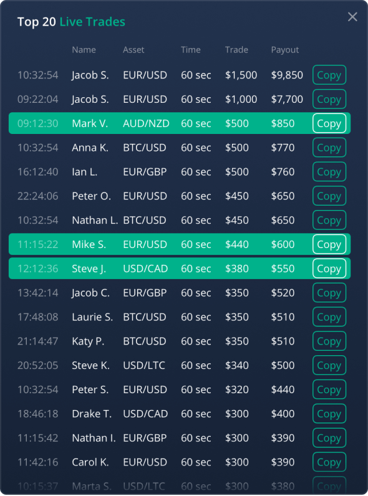Image resolution: width=368 pixels, height=496 pixels.
Task: Copy Katy P.'s BTC/USD trade
Action: [329, 341]
